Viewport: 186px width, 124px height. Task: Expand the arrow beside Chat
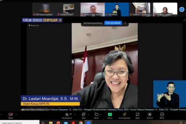pyautogui.click(x=89, y=114)
